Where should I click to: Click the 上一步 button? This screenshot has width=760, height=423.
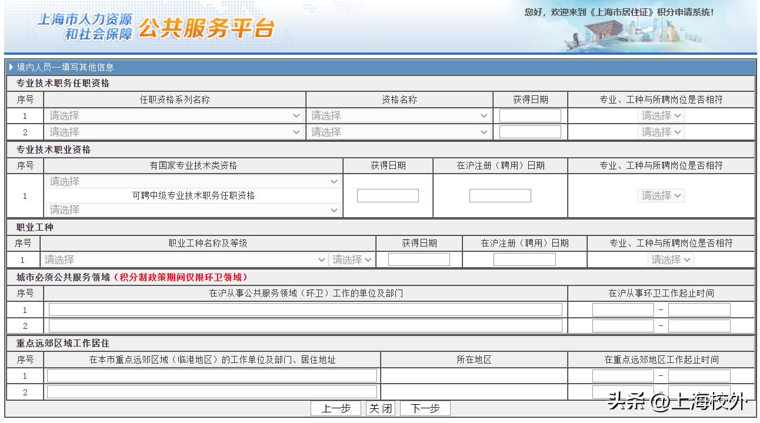[336, 408]
